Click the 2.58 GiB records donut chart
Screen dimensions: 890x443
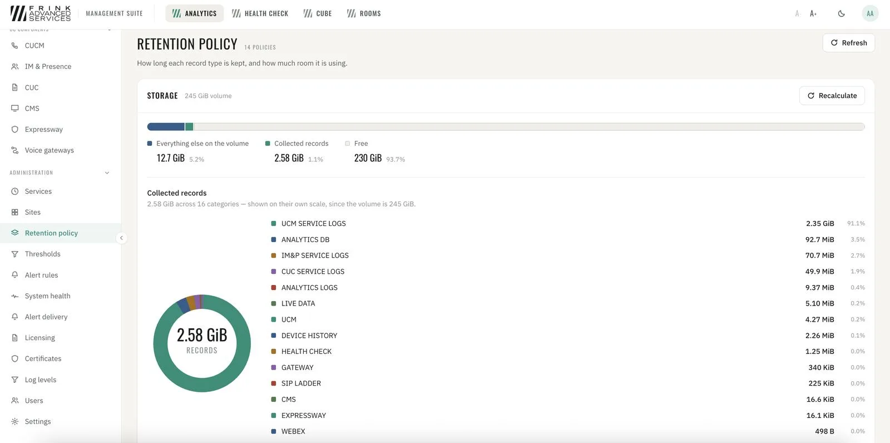202,343
